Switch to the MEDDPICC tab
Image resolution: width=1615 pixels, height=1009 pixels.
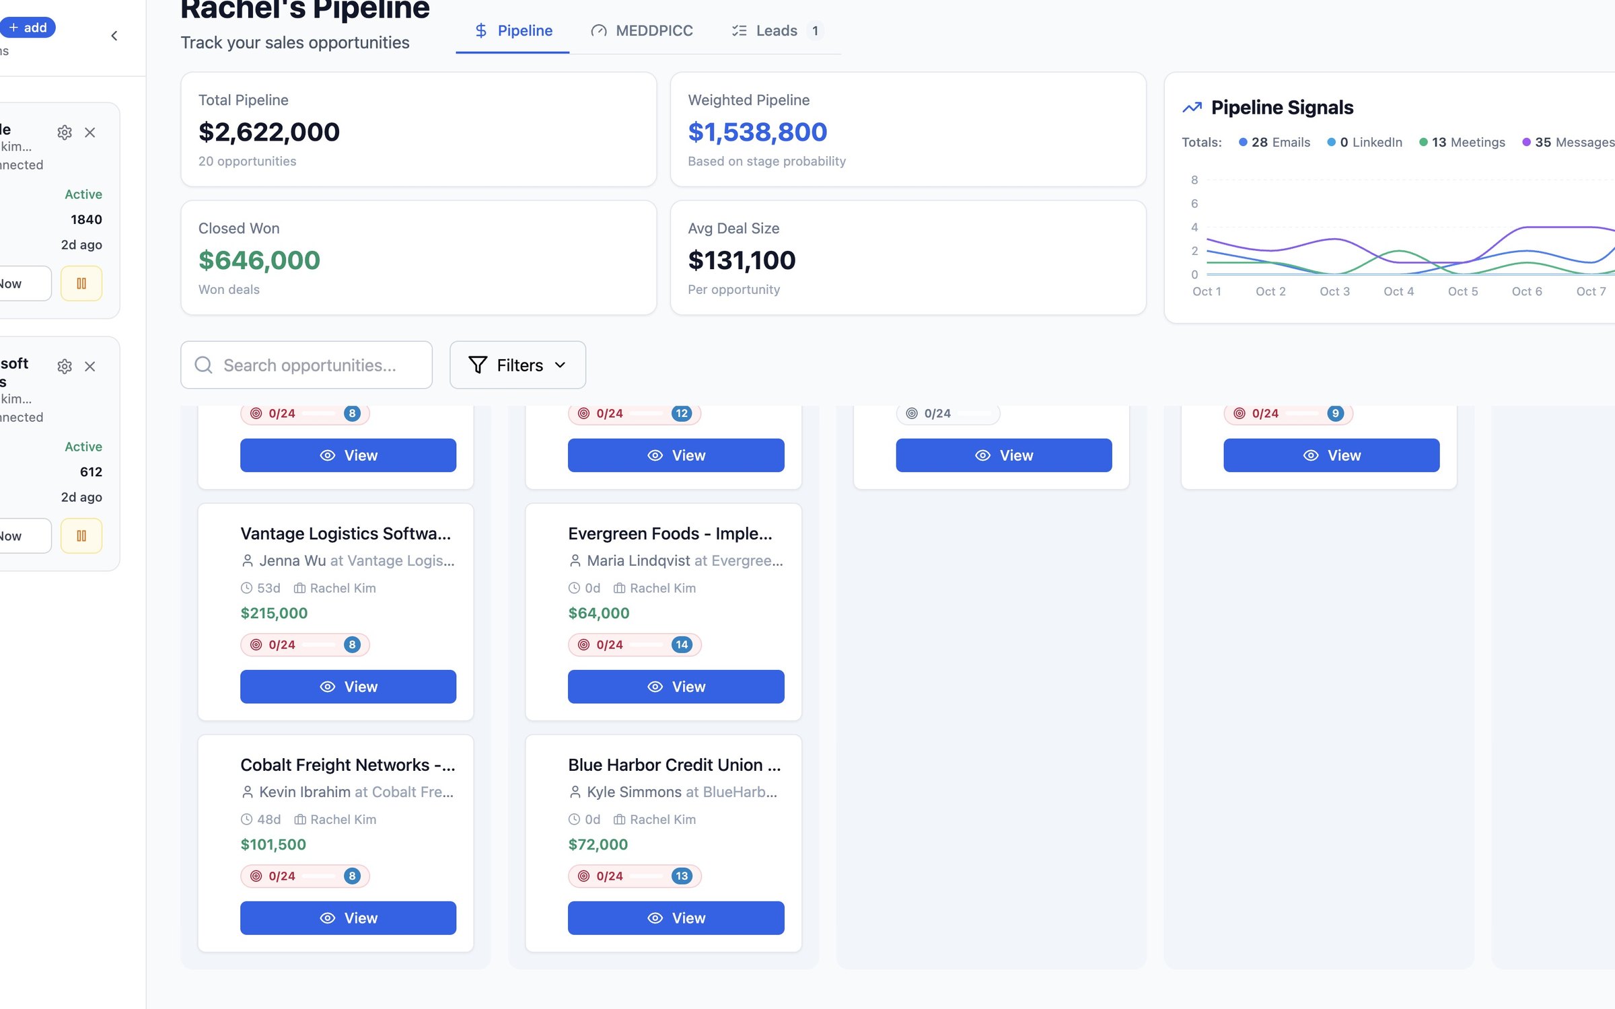[642, 31]
